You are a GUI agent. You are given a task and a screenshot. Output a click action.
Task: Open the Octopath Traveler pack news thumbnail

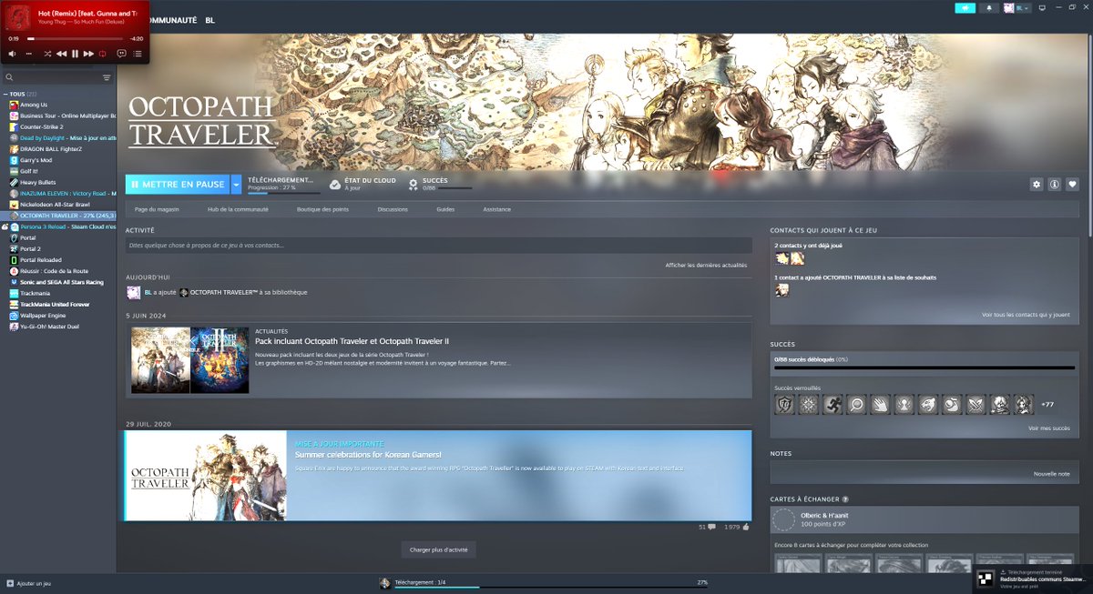[189, 360]
